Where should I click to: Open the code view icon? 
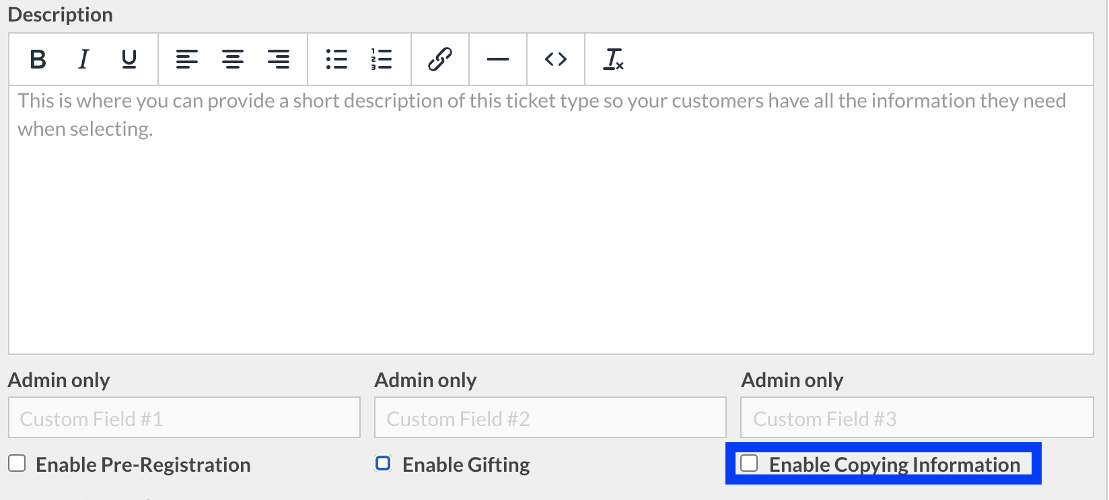556,59
